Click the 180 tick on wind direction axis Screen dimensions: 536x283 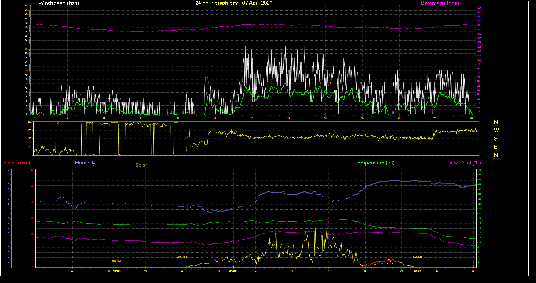click(x=29, y=138)
